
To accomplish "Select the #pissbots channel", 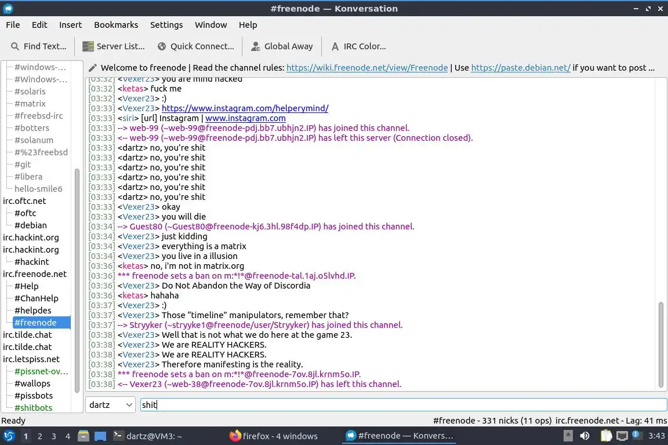I will [34, 396].
